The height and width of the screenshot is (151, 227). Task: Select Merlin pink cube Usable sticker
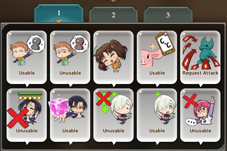coord(70,115)
